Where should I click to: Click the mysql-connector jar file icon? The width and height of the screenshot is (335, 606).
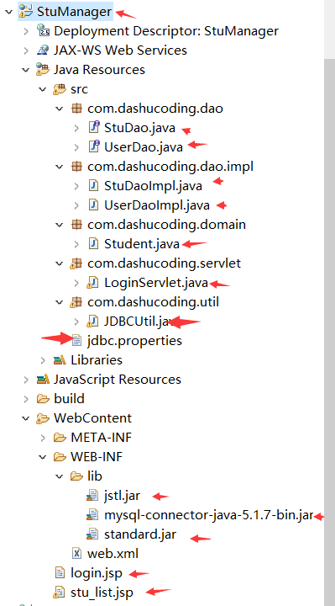(x=92, y=515)
